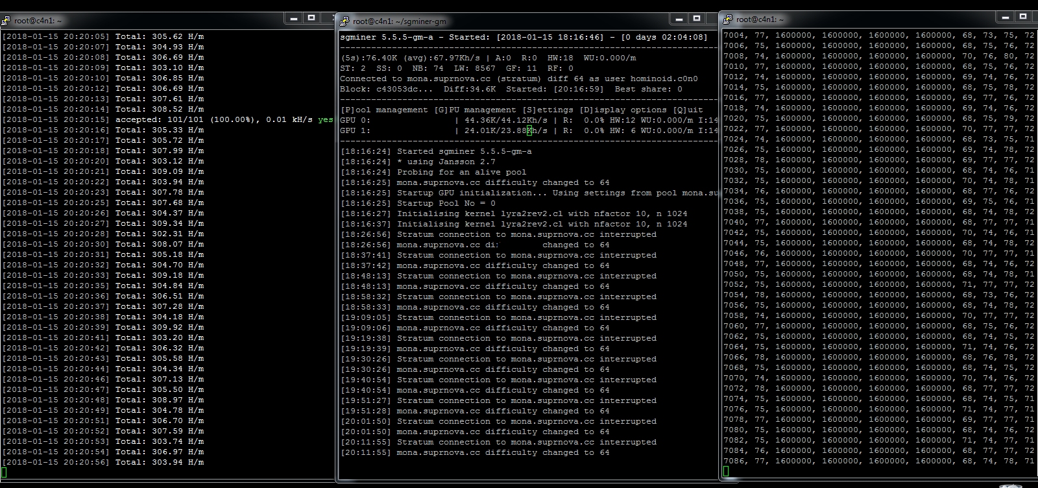Click row starting '7044, 75' in right terminal
Viewport: 1038px width, 488px height.
(x=879, y=243)
